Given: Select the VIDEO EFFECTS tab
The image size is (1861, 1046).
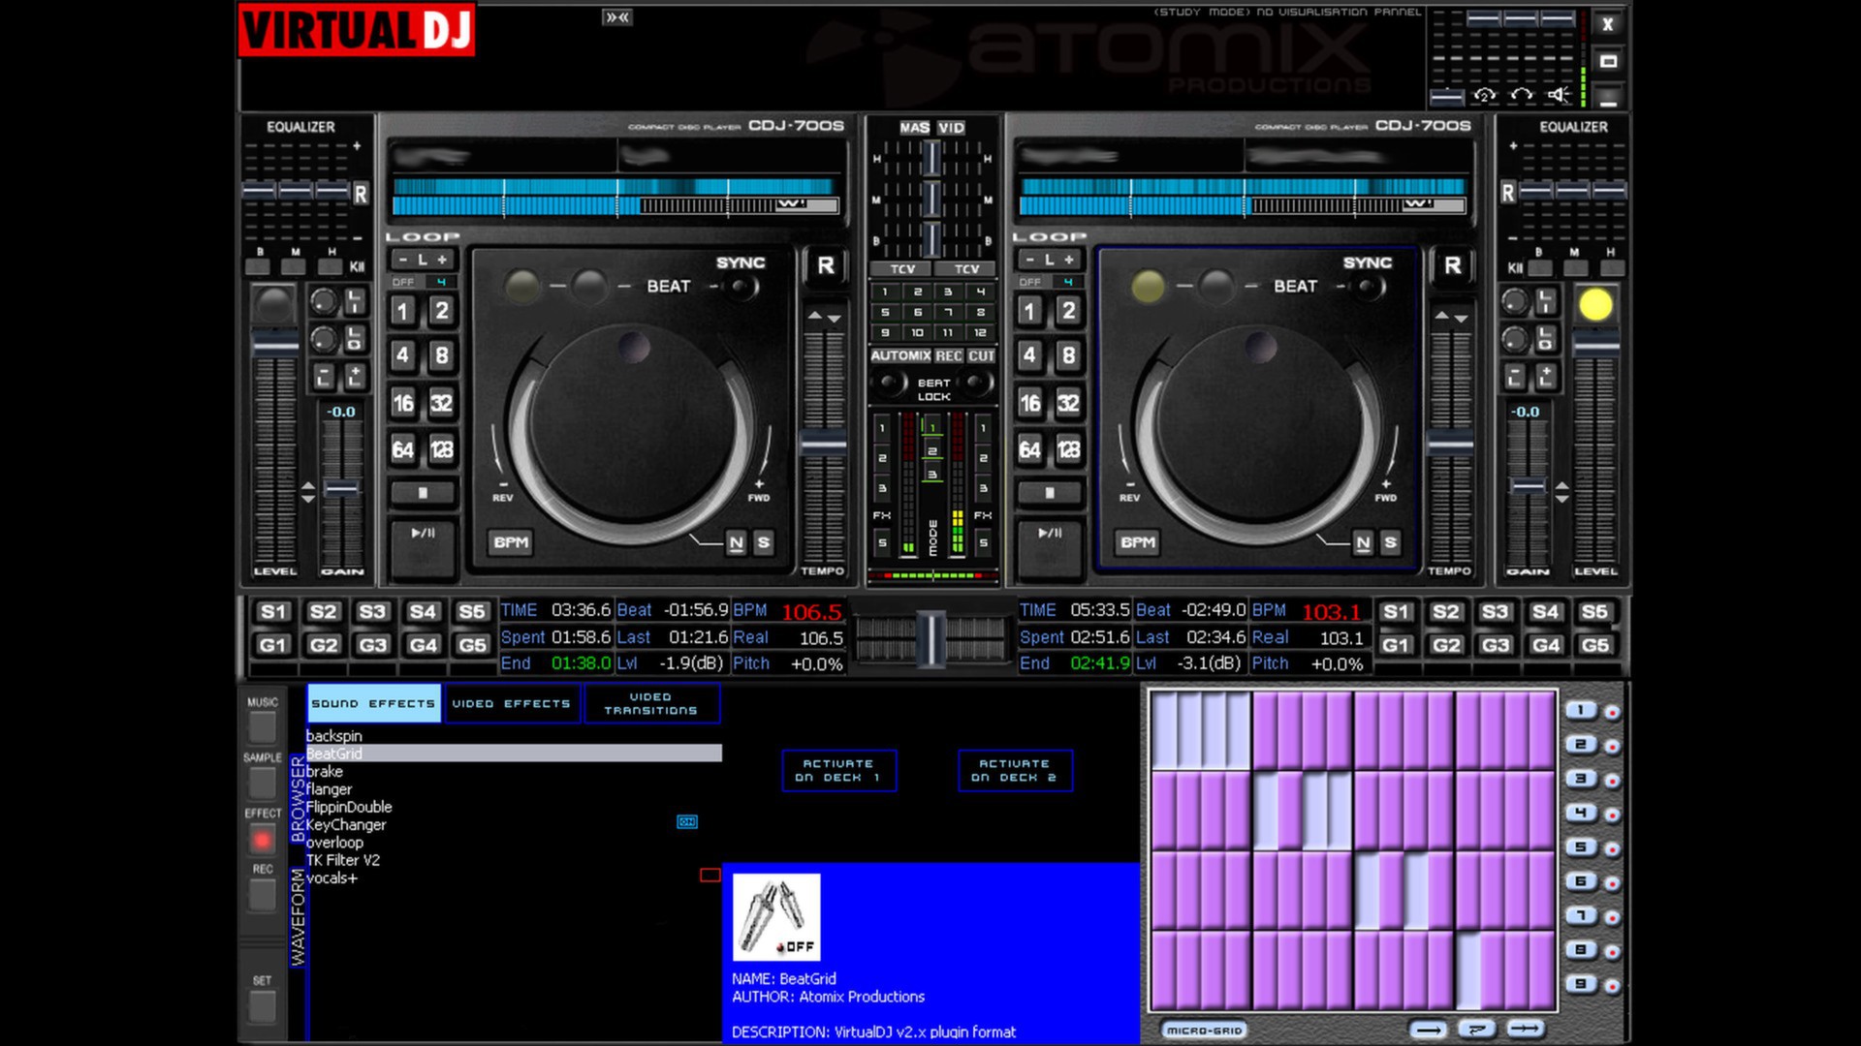Looking at the screenshot, I should point(511,704).
